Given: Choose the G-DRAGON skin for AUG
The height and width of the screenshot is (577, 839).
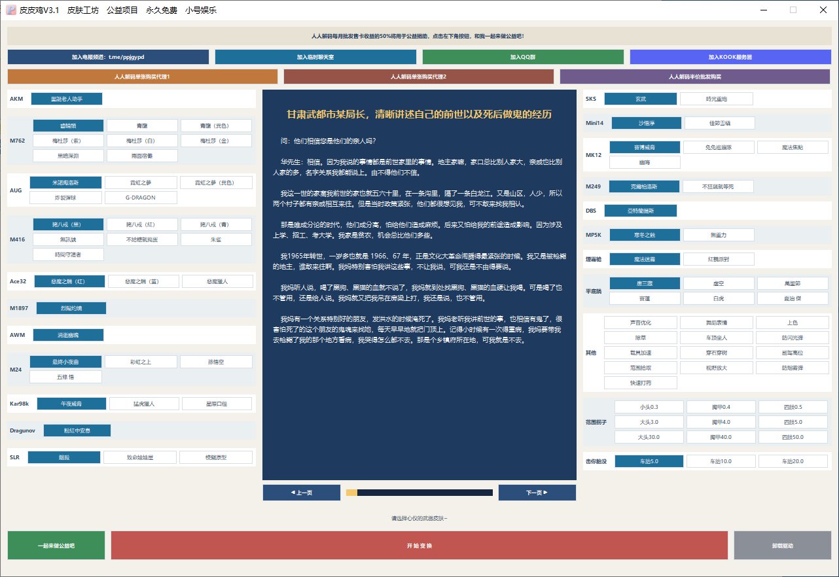Looking at the screenshot, I should [141, 197].
